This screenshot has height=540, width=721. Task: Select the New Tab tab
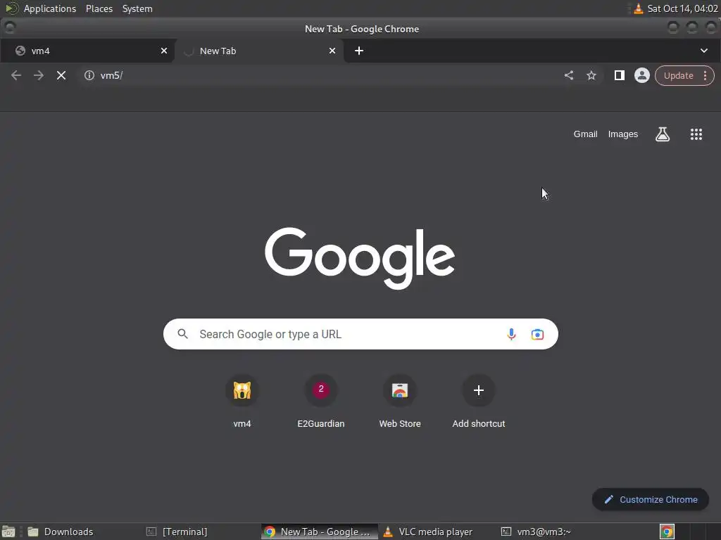(x=260, y=51)
